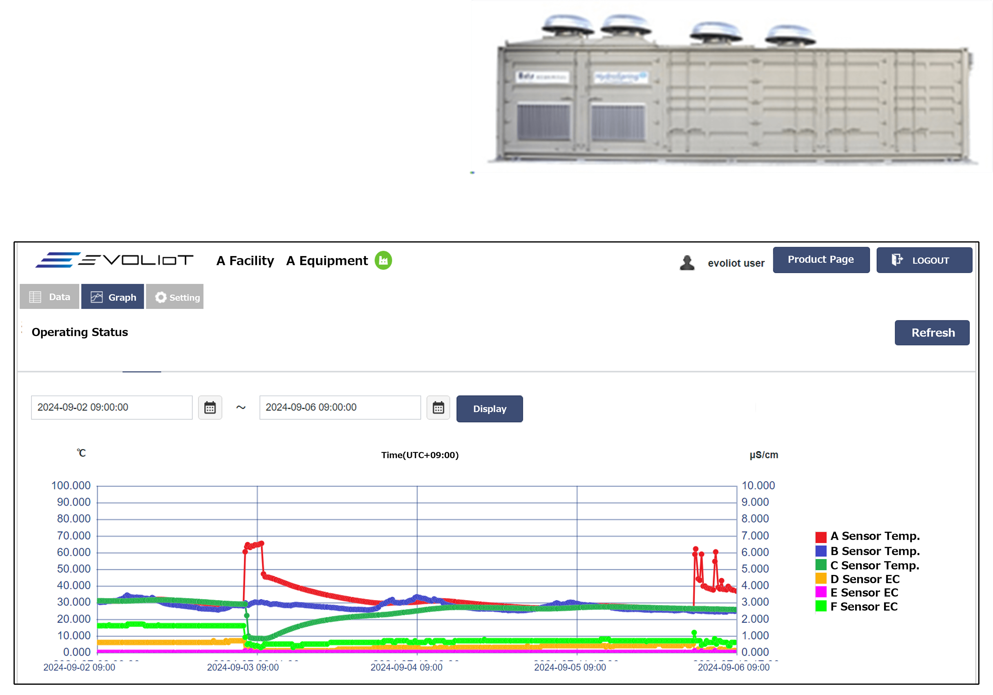Click the logout door icon
The width and height of the screenshot is (993, 695).
pos(896,260)
